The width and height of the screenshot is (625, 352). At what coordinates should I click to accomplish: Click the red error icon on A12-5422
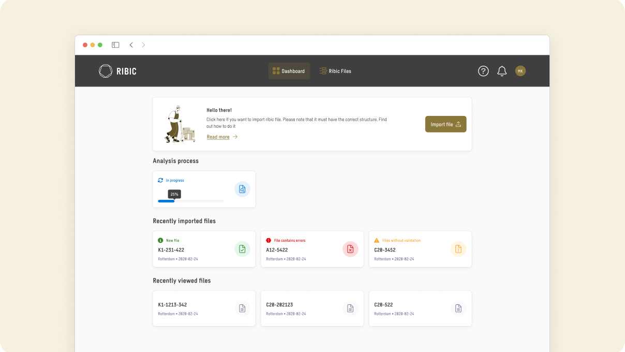tap(350, 249)
